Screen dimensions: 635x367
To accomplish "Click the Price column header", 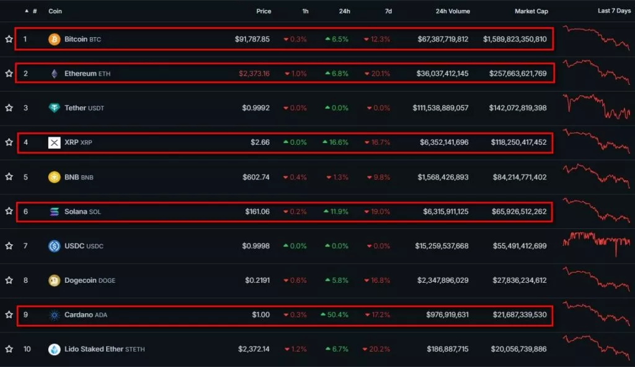I will tap(264, 11).
